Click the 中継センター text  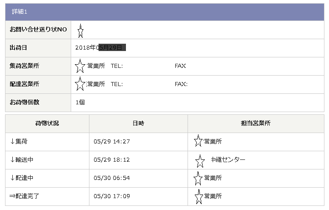click(228, 160)
